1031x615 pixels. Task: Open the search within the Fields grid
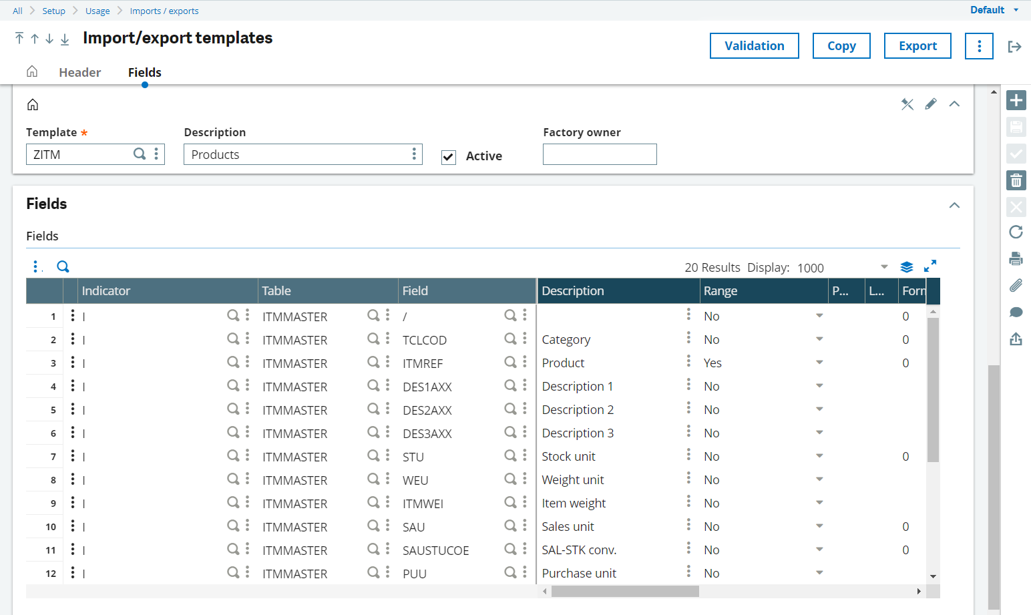63,266
